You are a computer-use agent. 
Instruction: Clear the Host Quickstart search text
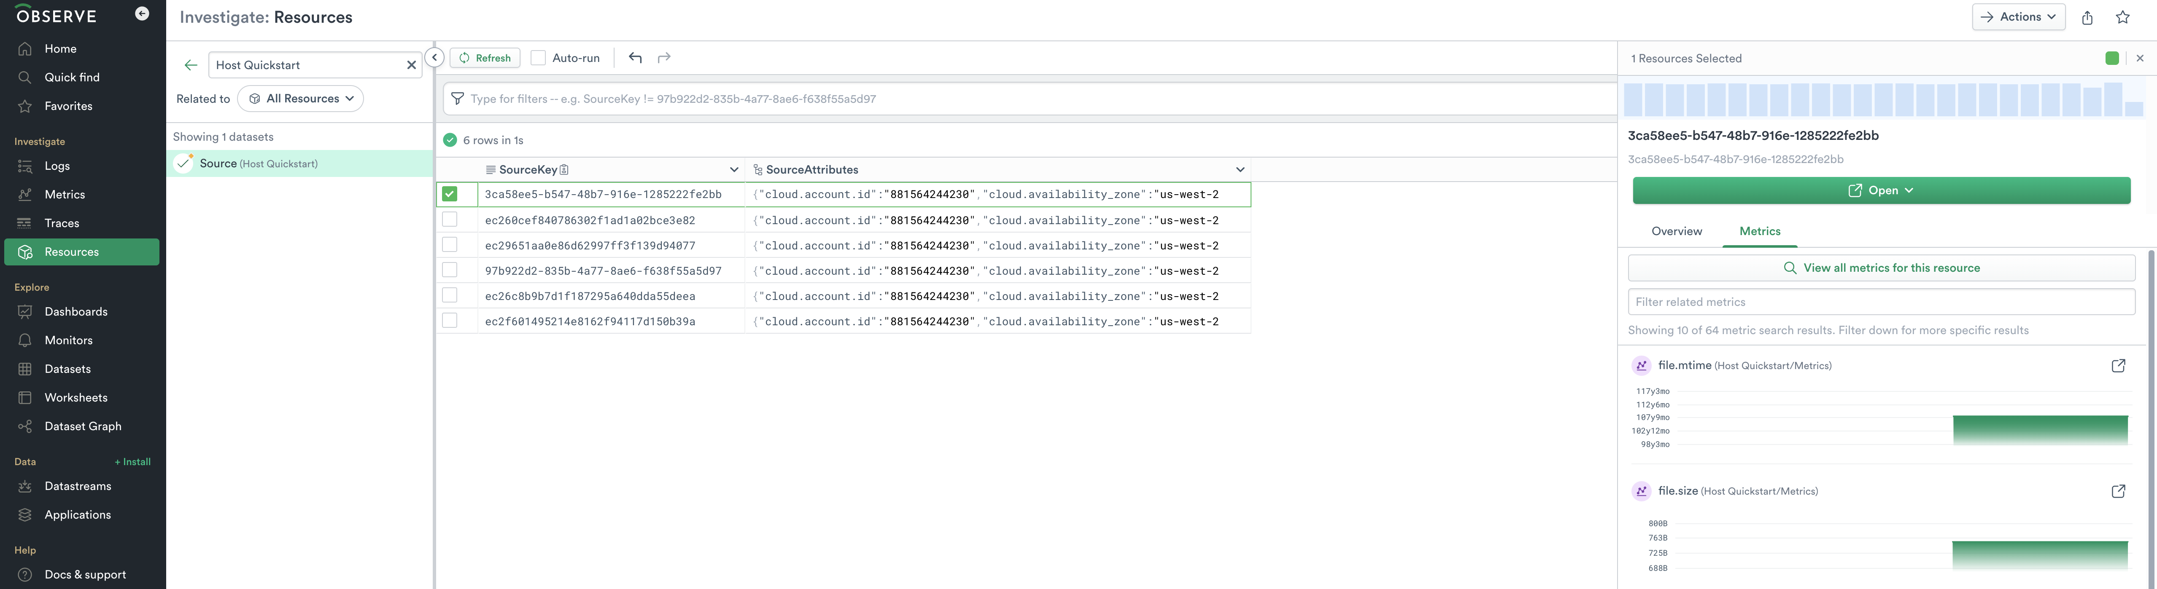[x=411, y=65]
